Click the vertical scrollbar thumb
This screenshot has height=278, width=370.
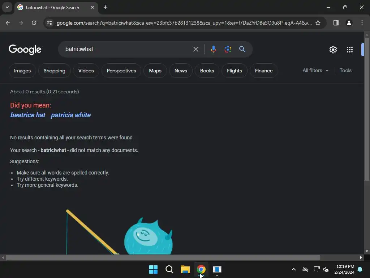pyautogui.click(x=367, y=109)
